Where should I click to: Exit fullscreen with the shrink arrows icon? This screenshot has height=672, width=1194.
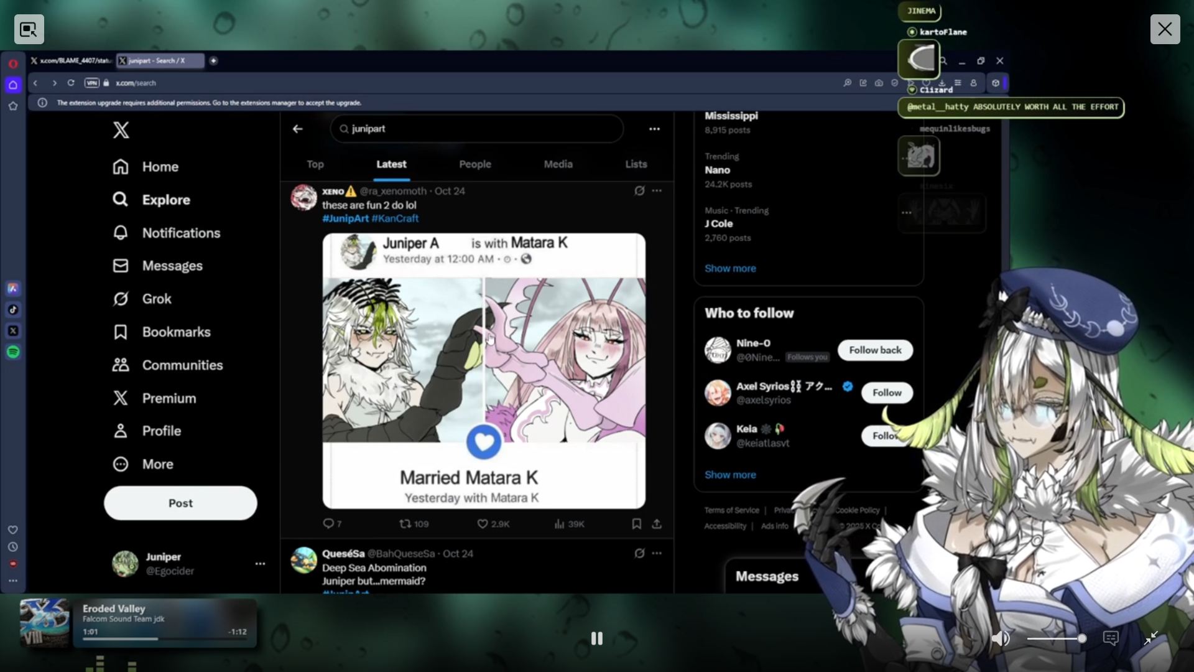1151,638
